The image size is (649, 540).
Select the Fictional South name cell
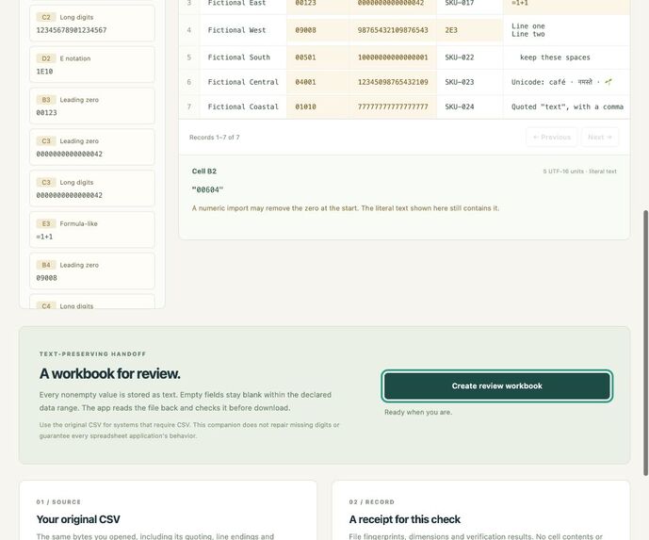coord(243,57)
